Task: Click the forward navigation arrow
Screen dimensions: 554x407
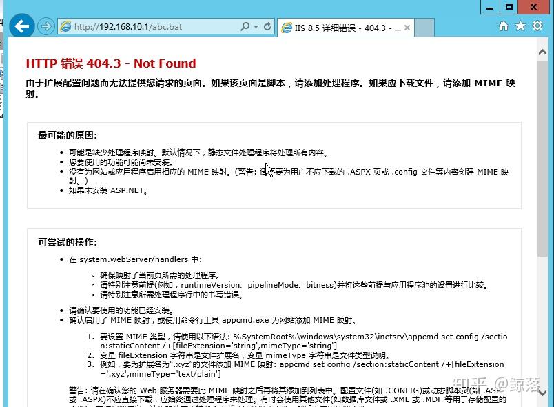Action: coord(46,27)
